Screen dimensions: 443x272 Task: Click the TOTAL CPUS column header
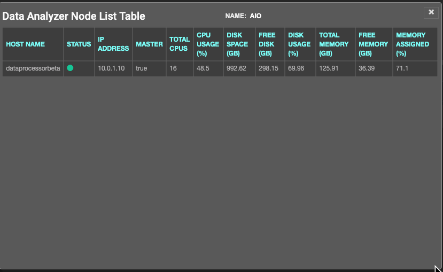180,44
